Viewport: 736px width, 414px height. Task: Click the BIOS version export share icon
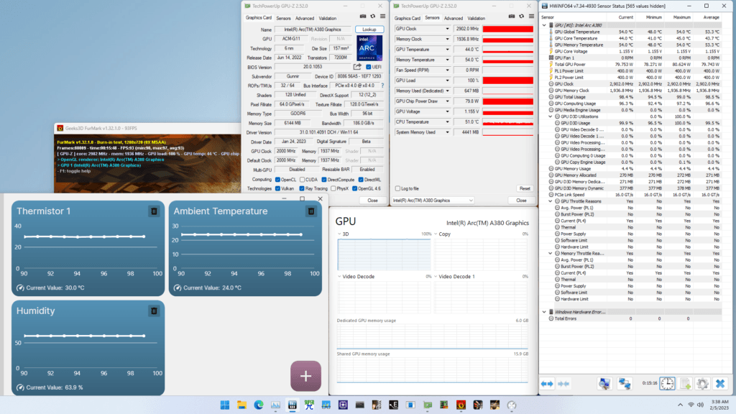357,67
